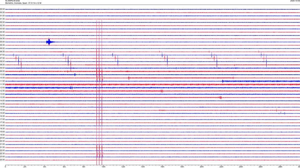The image size is (300, 168).
Task: Click the 22m tick label on minute axis
Action: (221, 167)
